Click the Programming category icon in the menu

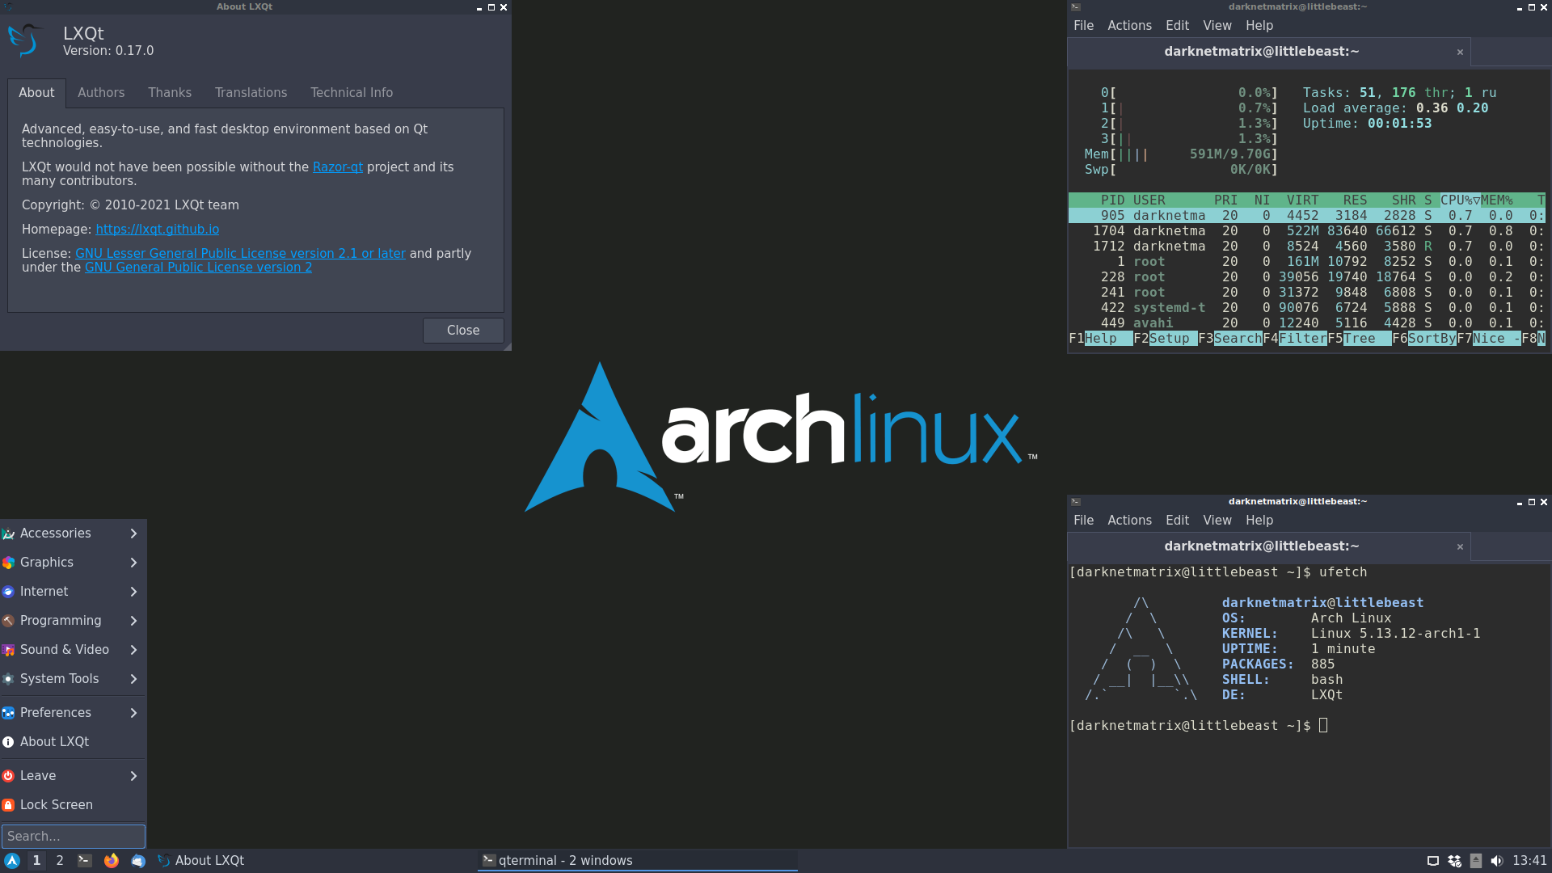click(8, 621)
